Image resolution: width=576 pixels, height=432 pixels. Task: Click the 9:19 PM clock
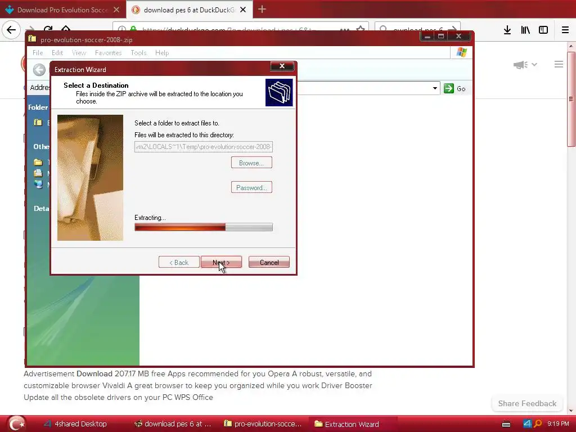click(558, 424)
